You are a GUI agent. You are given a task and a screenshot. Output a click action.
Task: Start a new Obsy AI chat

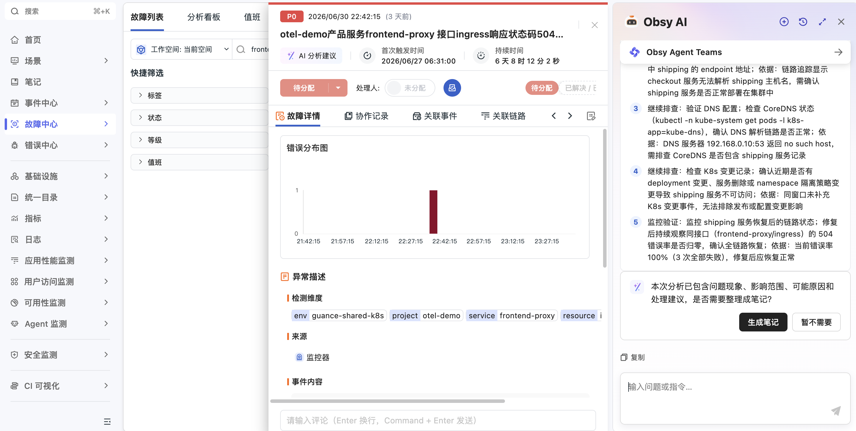pyautogui.click(x=784, y=22)
